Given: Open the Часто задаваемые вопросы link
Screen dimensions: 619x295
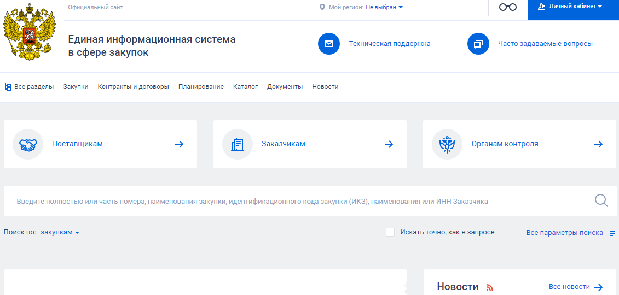Looking at the screenshot, I should click(545, 44).
